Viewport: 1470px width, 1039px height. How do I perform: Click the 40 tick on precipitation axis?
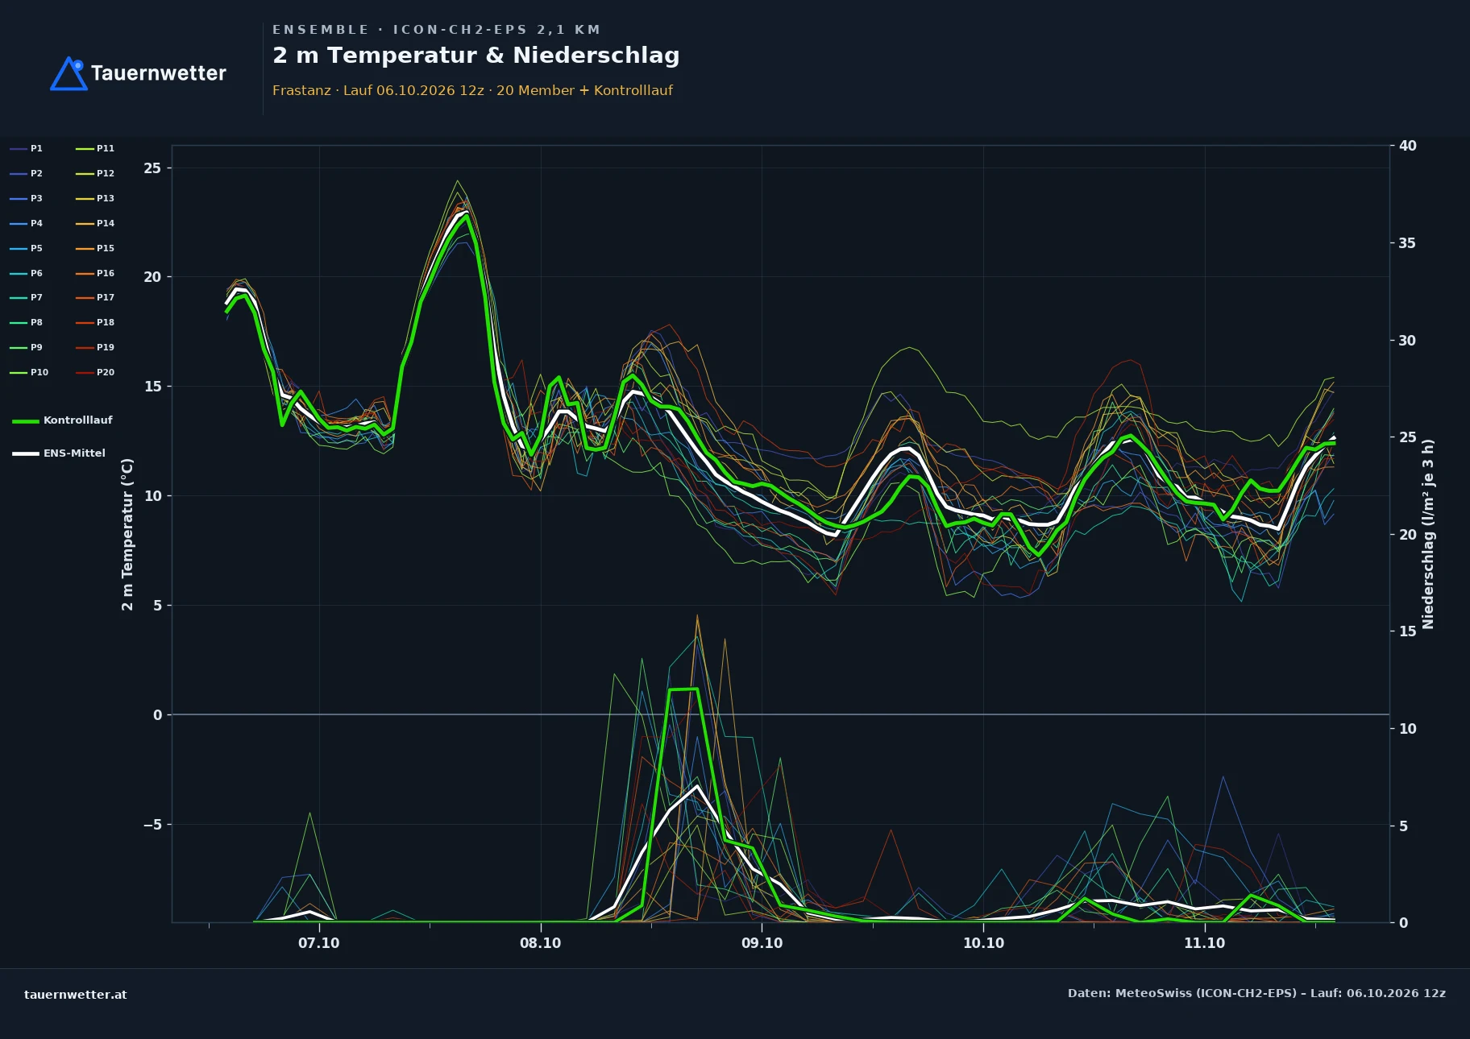1407,146
